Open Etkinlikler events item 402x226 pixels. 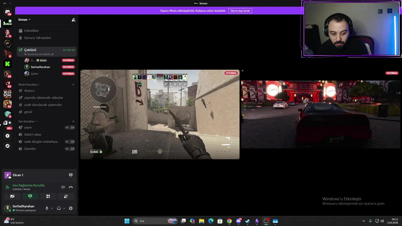pos(46,31)
